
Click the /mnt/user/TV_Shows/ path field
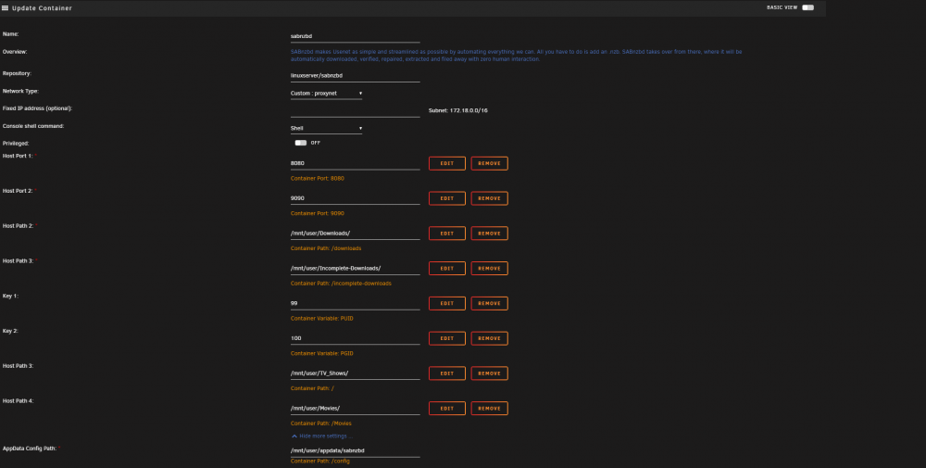click(355, 373)
